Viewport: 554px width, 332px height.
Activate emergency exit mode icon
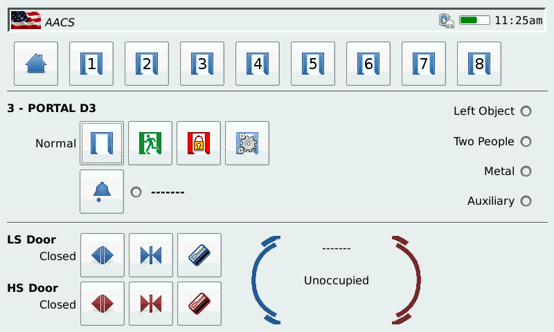[x=150, y=143]
